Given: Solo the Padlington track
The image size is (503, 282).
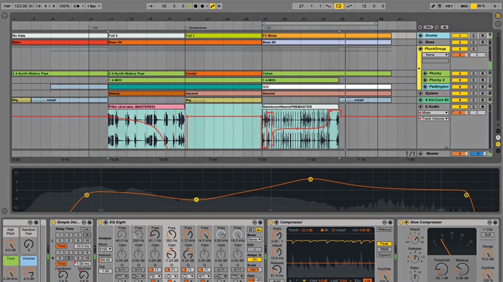Looking at the screenshot, I should (474, 87).
